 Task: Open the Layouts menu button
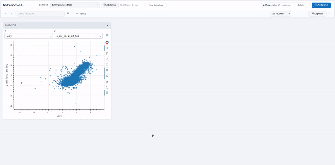point(317,14)
